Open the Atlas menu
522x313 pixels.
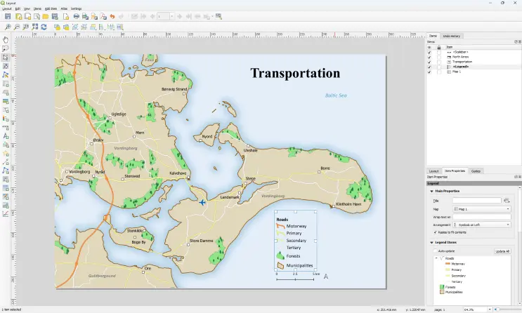coord(64,8)
